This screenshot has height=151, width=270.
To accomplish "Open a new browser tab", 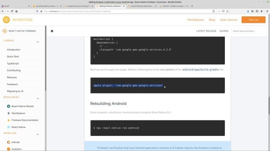I will [192, 6].
